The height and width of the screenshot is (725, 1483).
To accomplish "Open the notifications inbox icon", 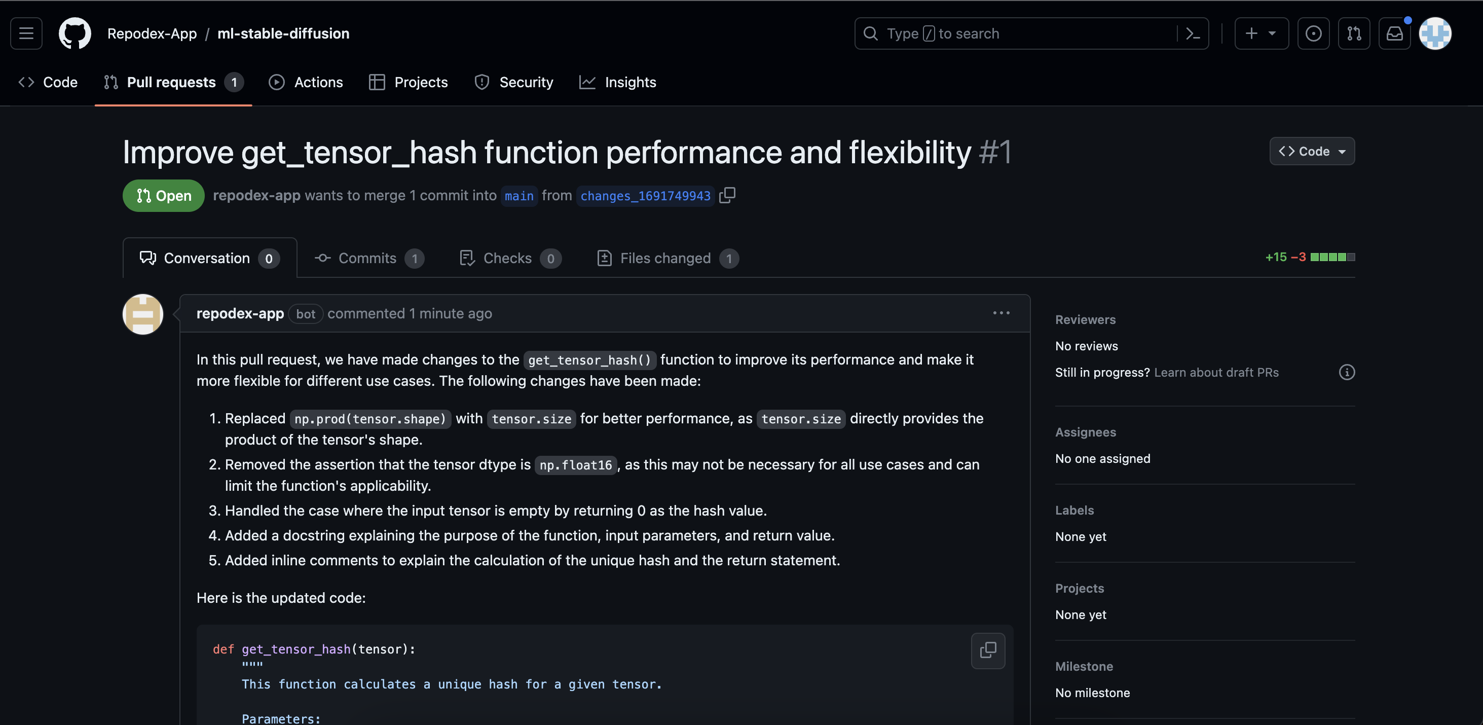I will pyautogui.click(x=1394, y=33).
